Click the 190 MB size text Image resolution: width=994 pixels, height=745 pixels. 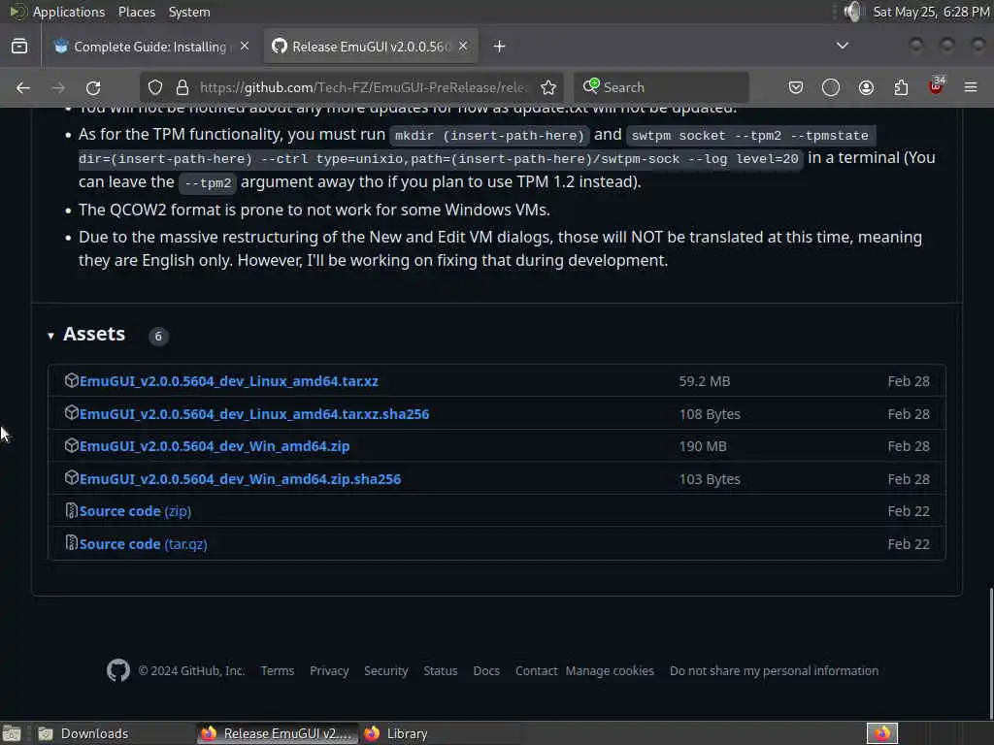pos(703,446)
